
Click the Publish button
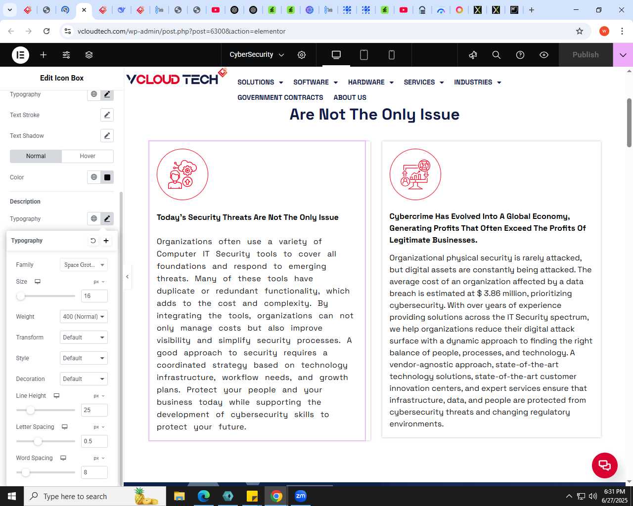(x=586, y=55)
